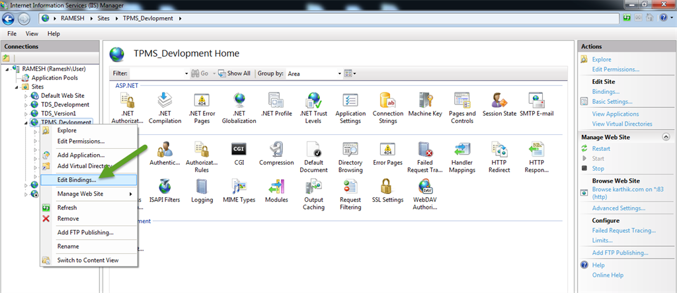Open the Authorization Rules feature
The height and width of the screenshot is (293, 677).
pos(202,157)
